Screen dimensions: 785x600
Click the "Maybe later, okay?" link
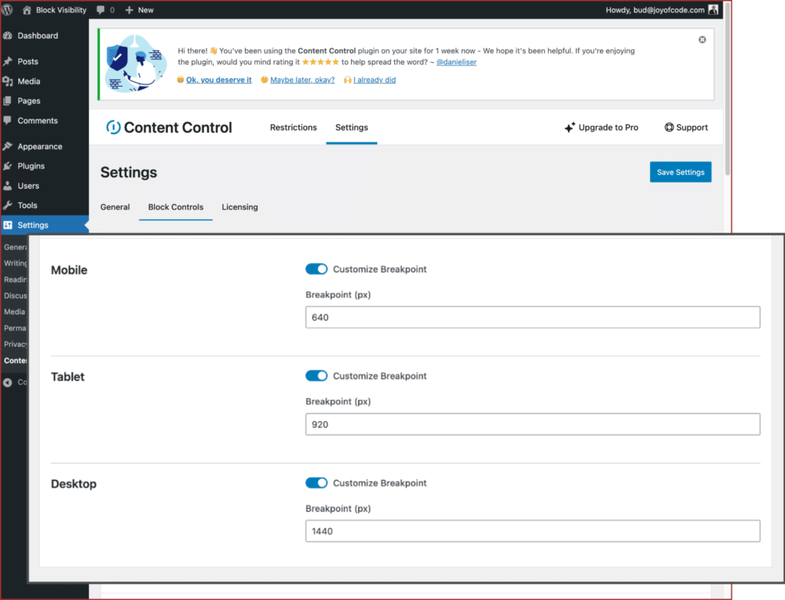(x=302, y=80)
